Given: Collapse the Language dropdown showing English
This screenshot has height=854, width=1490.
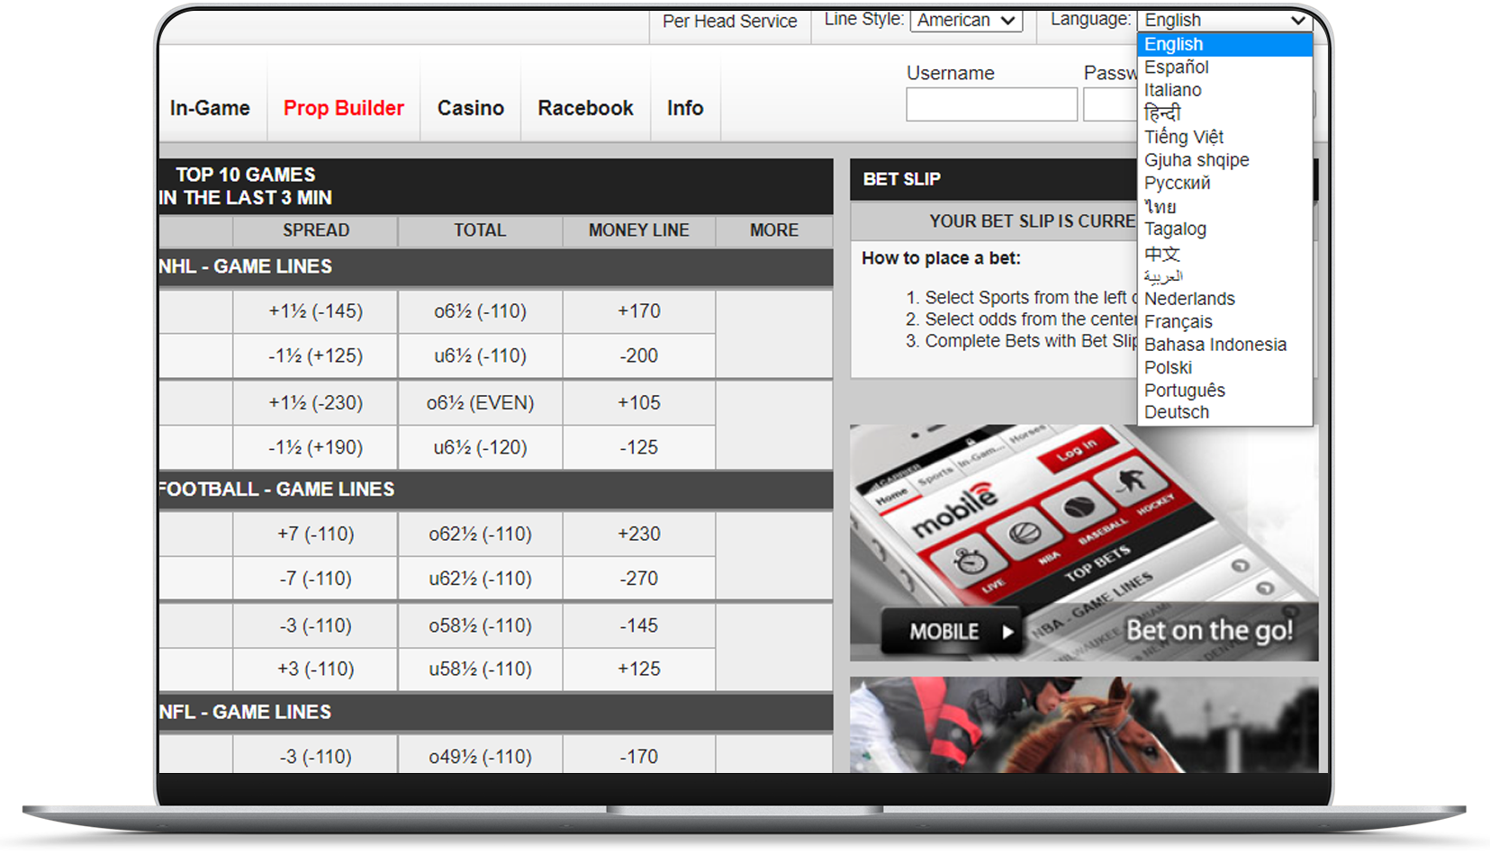Looking at the screenshot, I should pos(1224,20).
